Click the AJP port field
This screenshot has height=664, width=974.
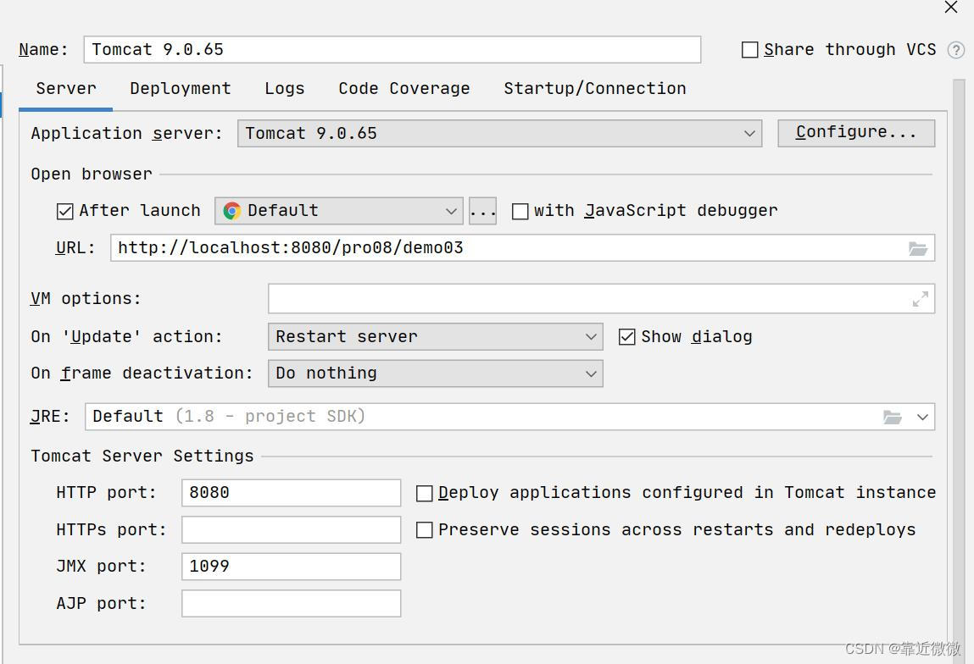click(292, 604)
